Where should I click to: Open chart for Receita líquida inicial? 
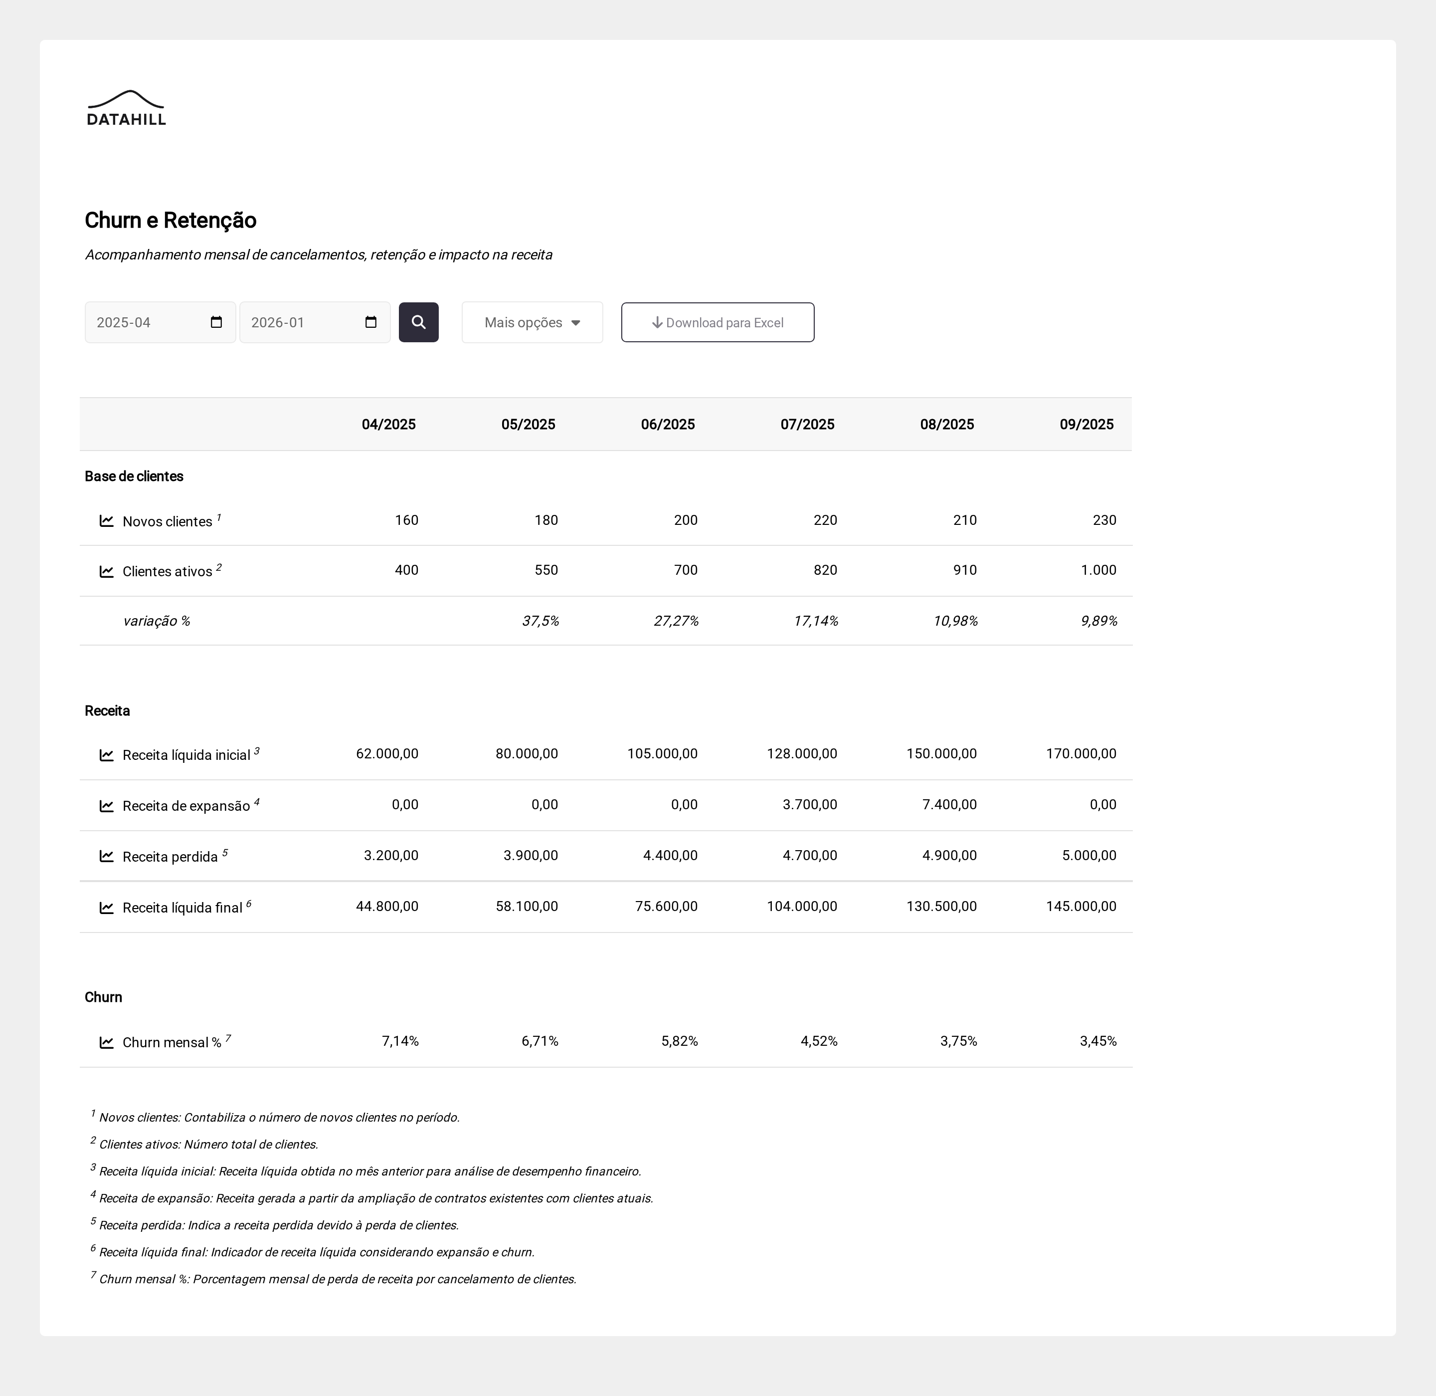coord(106,755)
